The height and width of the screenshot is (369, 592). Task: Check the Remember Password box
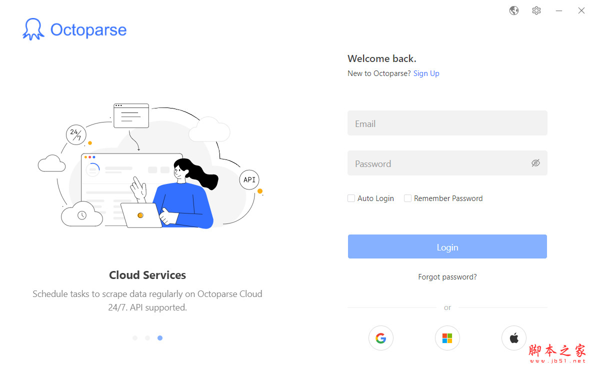coord(408,198)
